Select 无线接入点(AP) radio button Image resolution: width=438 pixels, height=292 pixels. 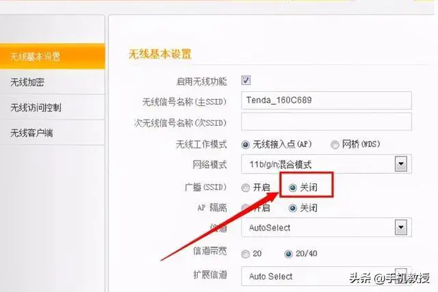click(x=246, y=144)
